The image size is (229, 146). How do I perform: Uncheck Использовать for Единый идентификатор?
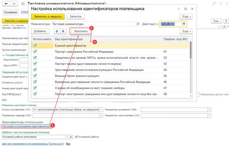click(35, 46)
